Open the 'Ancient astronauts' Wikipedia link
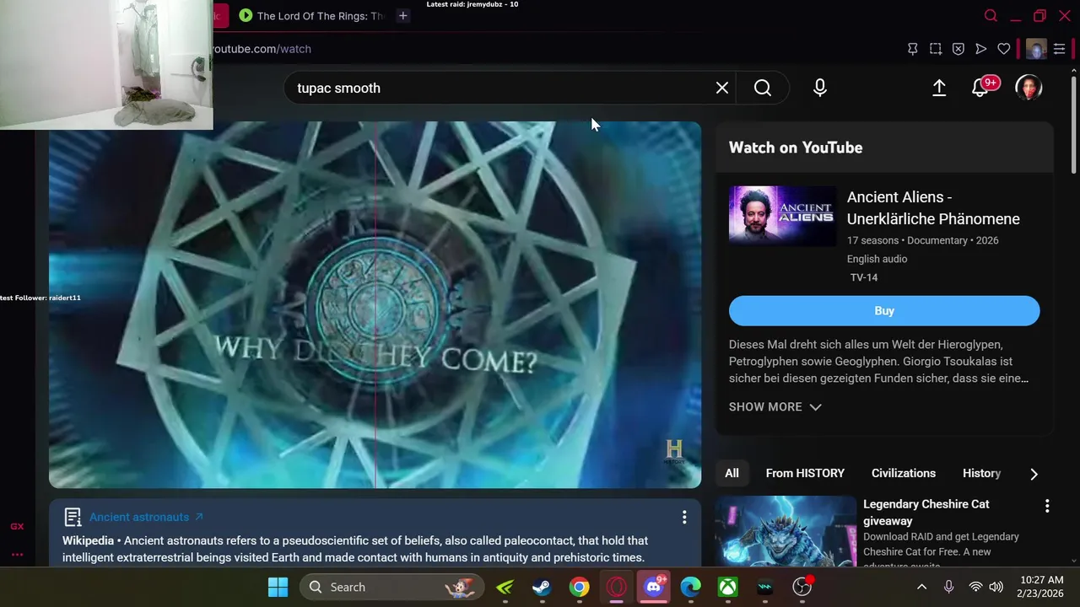Screen dimensions: 1080x607 [x=146, y=517]
